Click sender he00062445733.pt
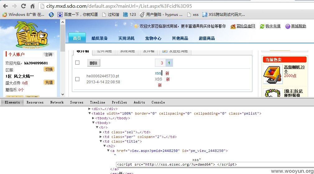 tap(103, 76)
